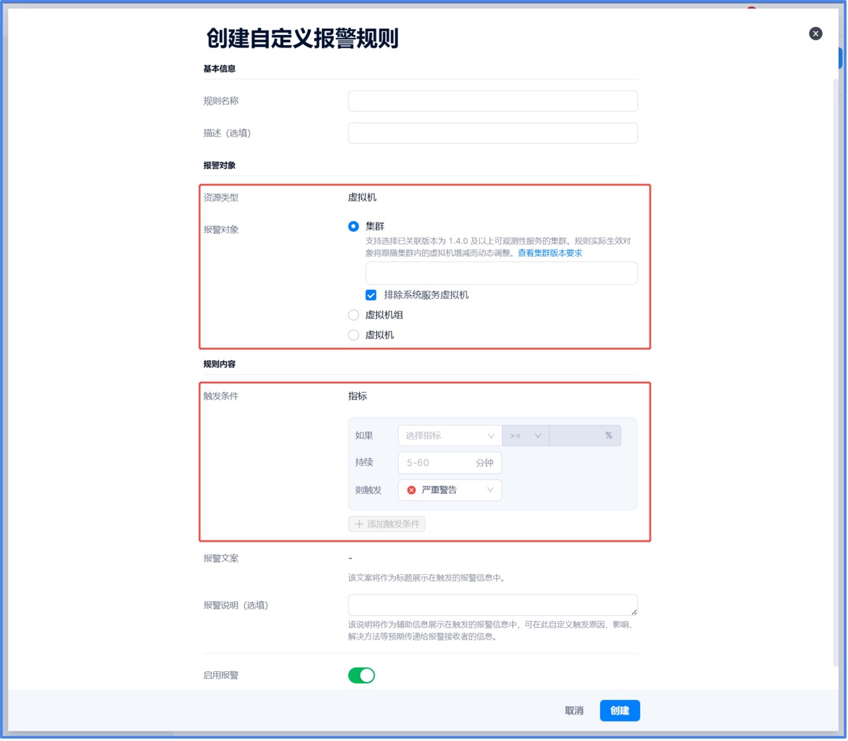Uncheck 排除系统服务虚拟机 checkbox
The image size is (848, 741).
click(371, 295)
